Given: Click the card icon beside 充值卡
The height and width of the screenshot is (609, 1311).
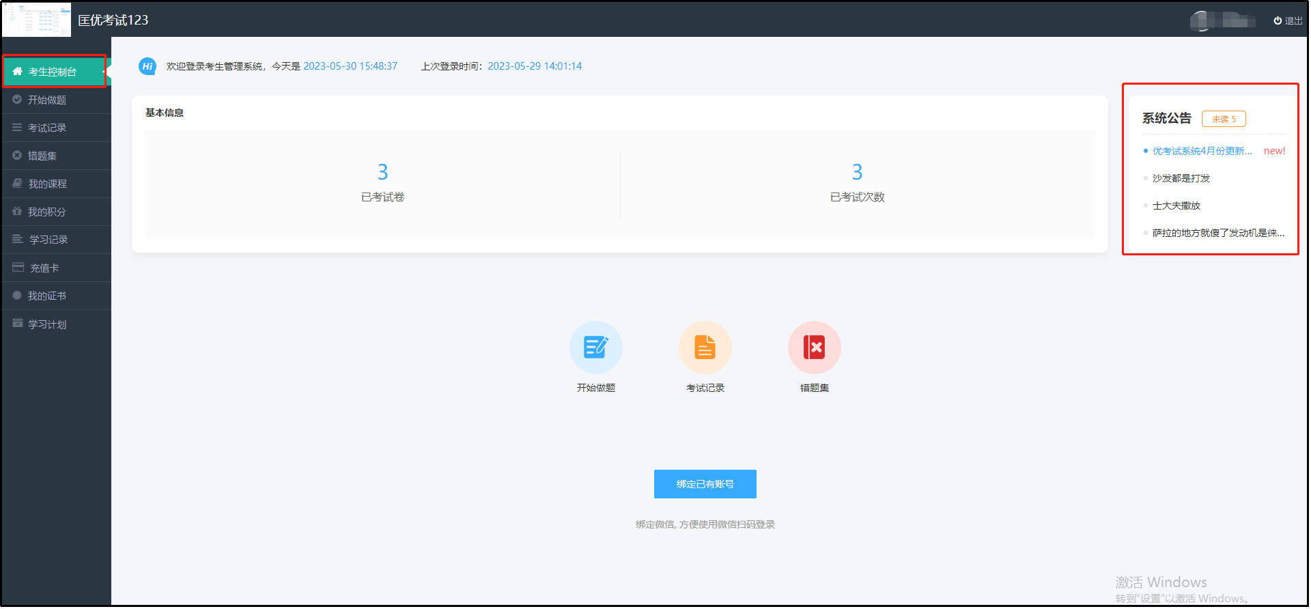Looking at the screenshot, I should coord(18,268).
